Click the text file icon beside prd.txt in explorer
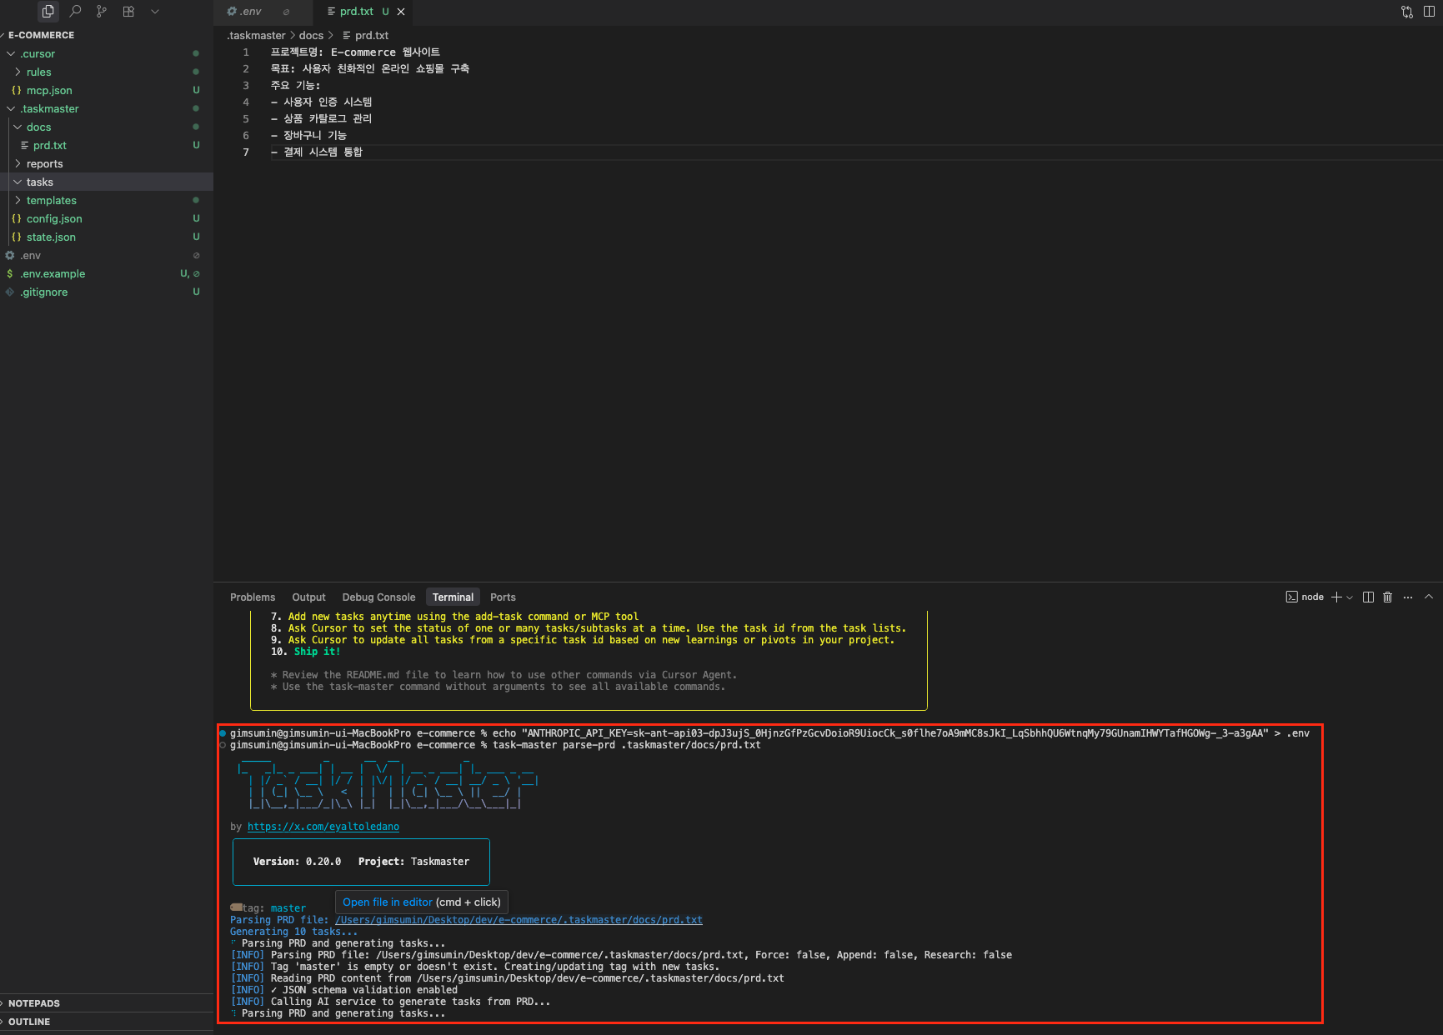Image resolution: width=1443 pixels, height=1035 pixels. click(x=24, y=145)
